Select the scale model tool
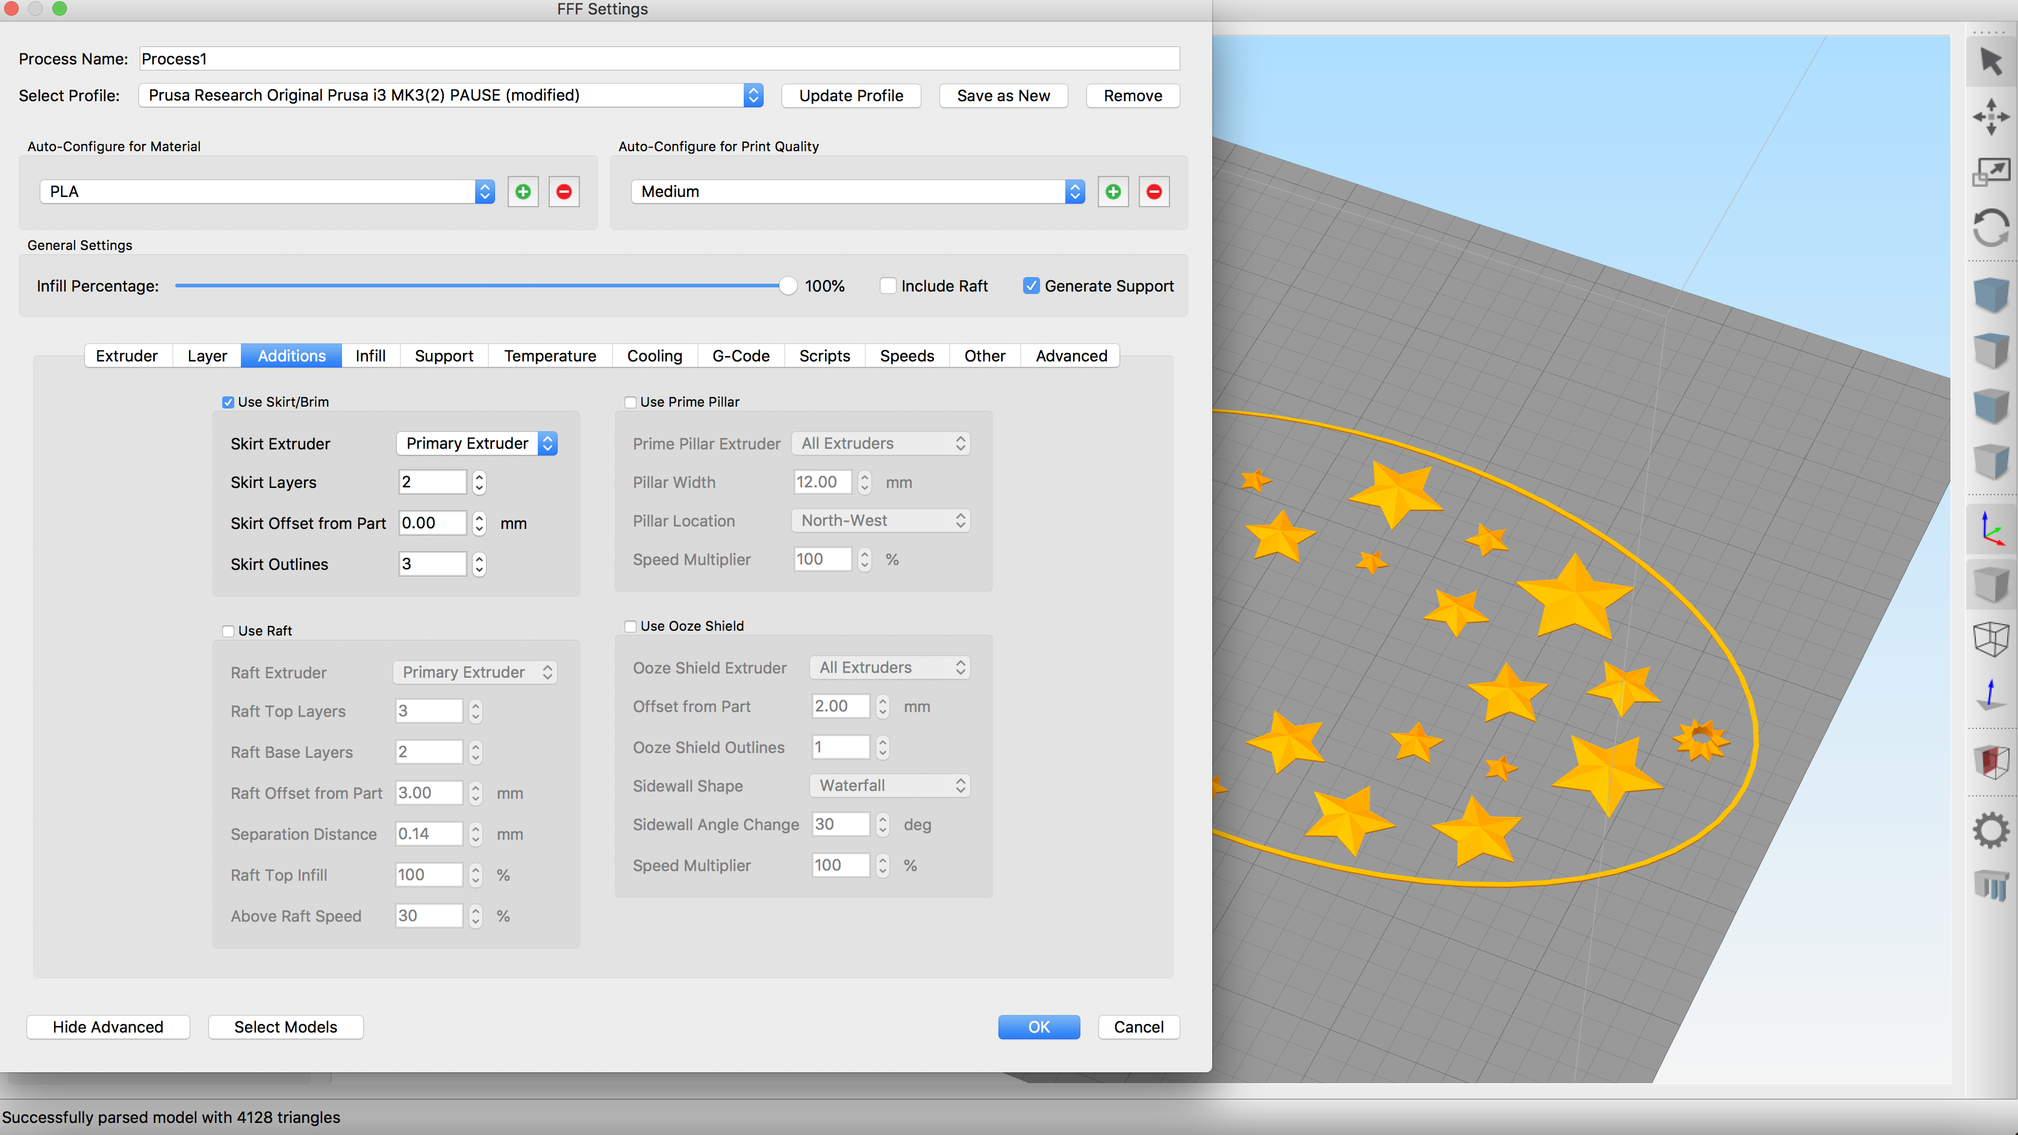The height and width of the screenshot is (1135, 2018). (x=1990, y=172)
